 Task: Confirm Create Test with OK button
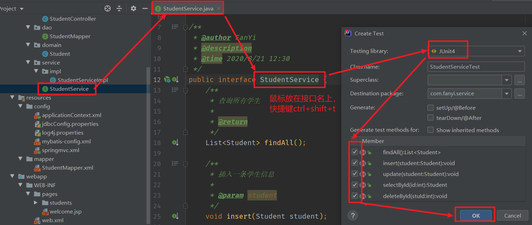coord(476,216)
